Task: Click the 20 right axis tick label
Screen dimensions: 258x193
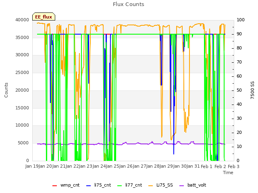Action: click(239, 132)
